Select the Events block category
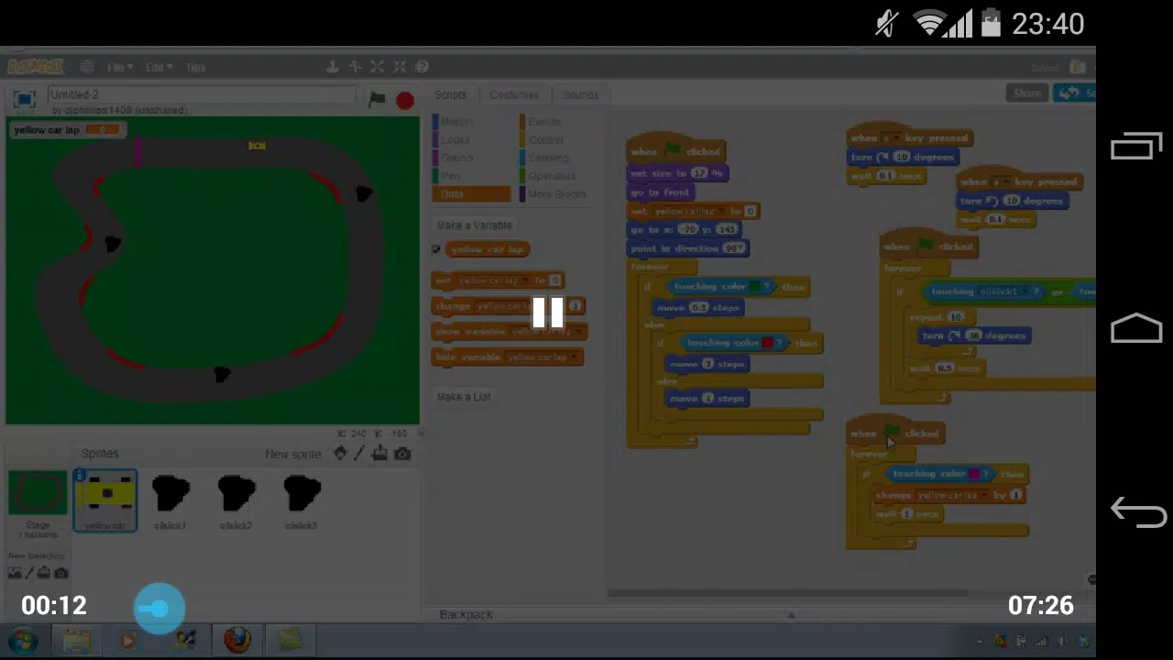This screenshot has width=1173, height=660. coord(543,121)
